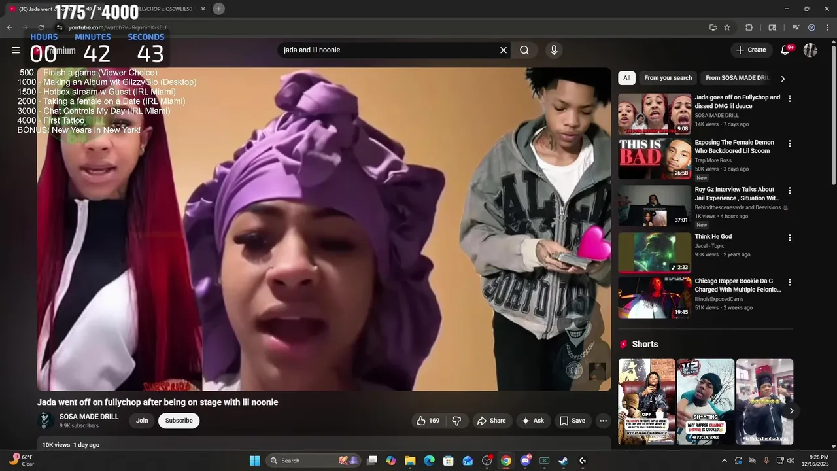Select the All filter chip

(626, 78)
